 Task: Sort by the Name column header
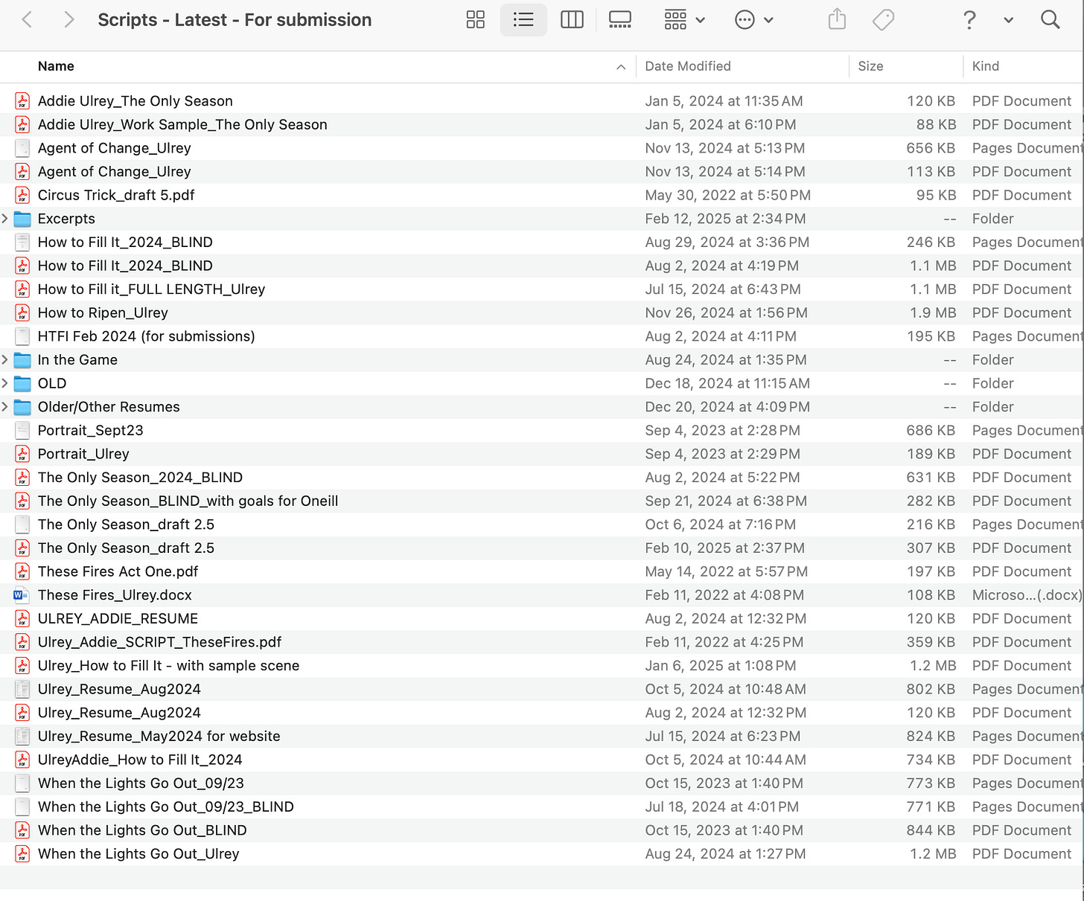pos(56,66)
